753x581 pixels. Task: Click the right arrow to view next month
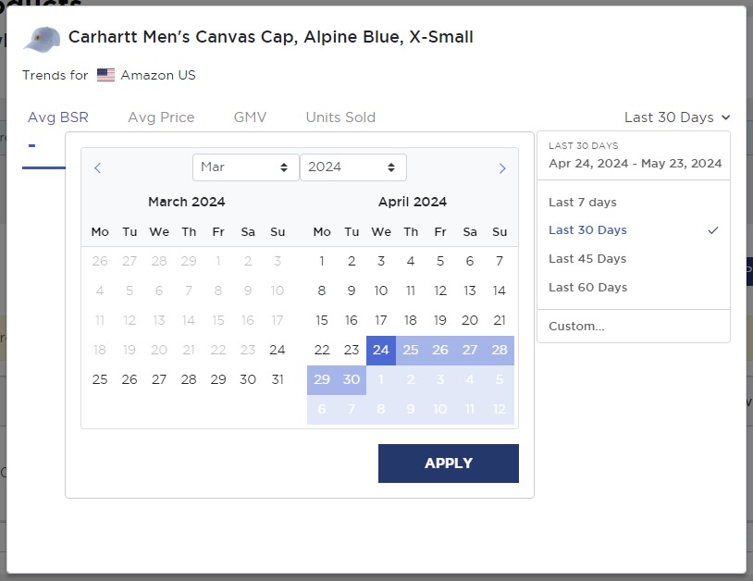(x=502, y=167)
